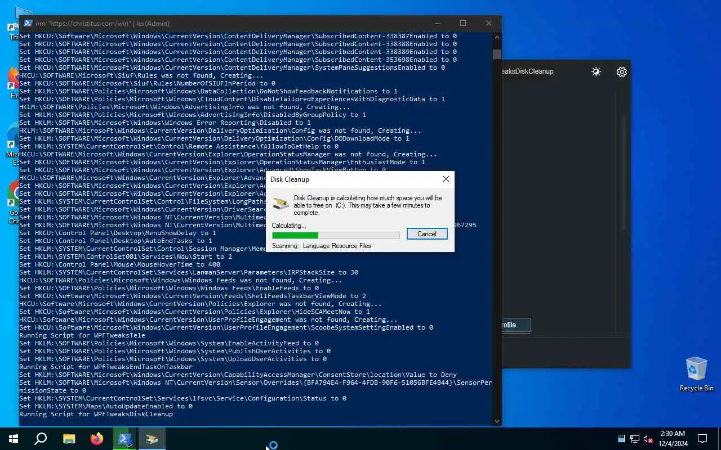Click the PowerShell scrollbar down arrow
Viewport: 721px width, 450px height.
coord(497,421)
